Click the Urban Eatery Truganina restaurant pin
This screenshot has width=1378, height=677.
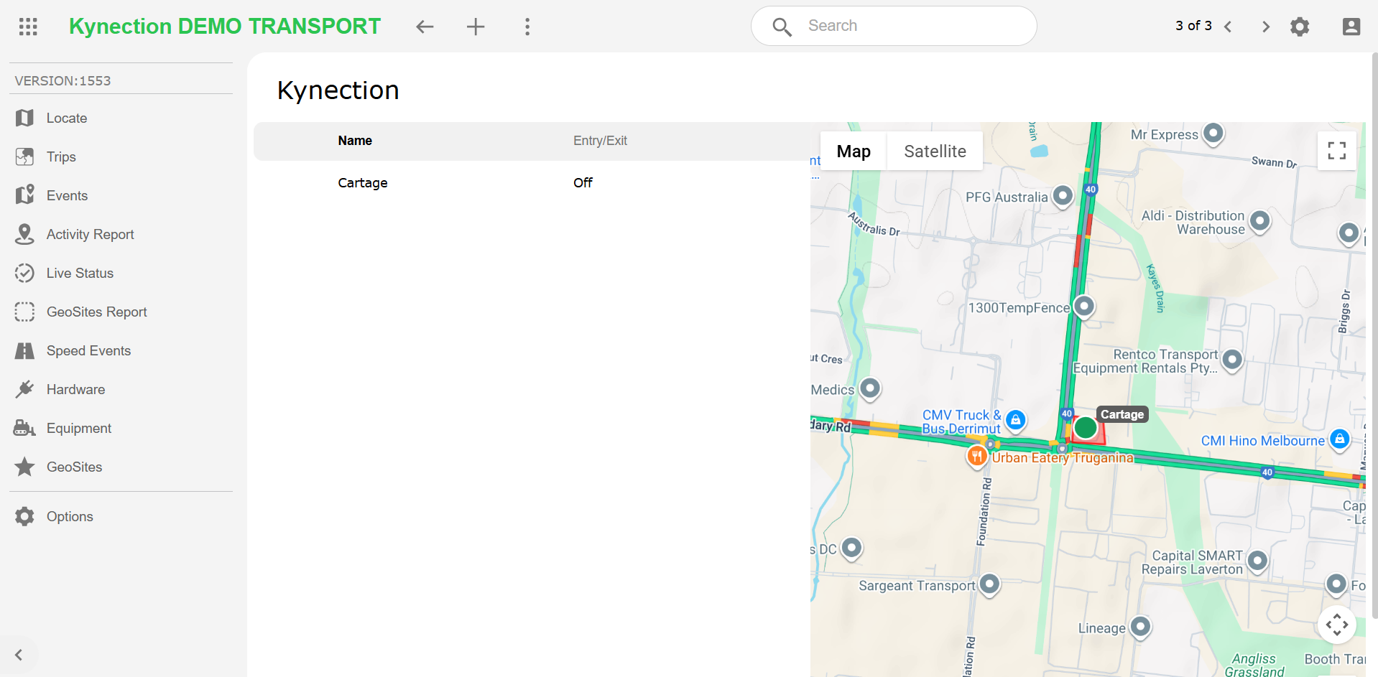[976, 456]
